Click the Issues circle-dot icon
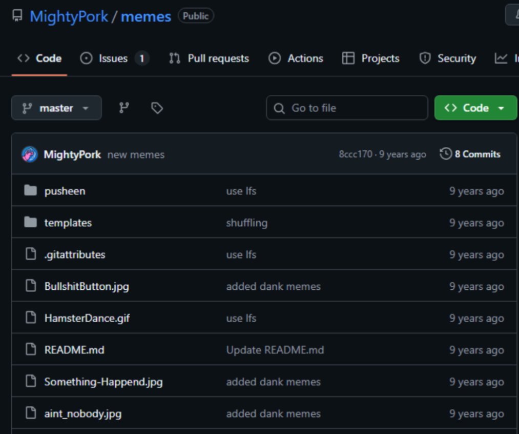 point(86,58)
